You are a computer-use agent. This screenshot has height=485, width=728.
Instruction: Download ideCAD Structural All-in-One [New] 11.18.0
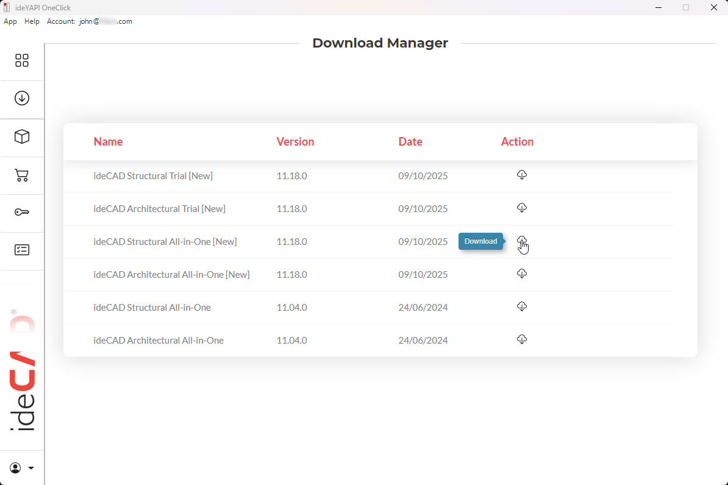pos(521,241)
